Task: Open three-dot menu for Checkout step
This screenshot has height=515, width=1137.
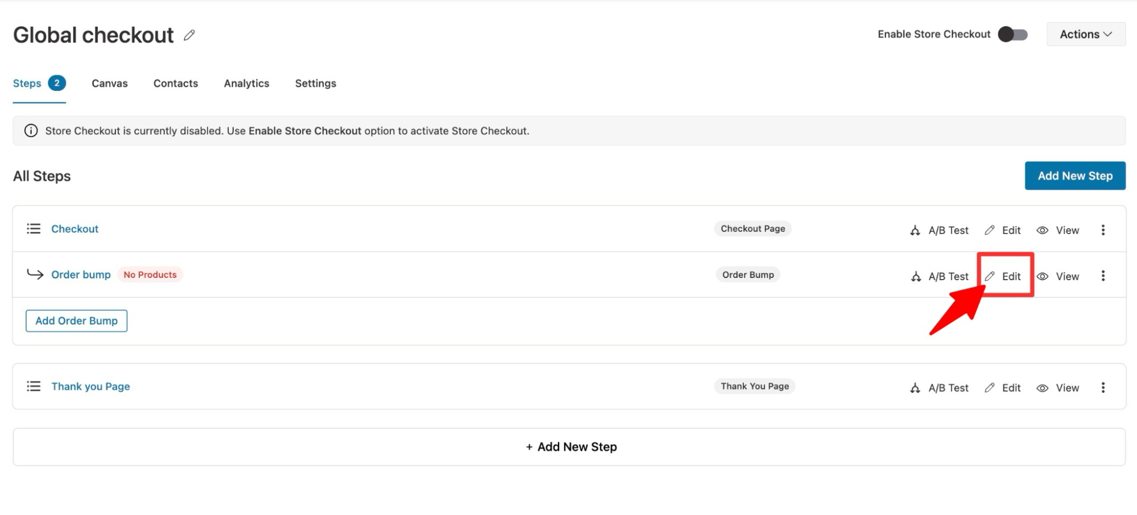Action: click(1103, 230)
